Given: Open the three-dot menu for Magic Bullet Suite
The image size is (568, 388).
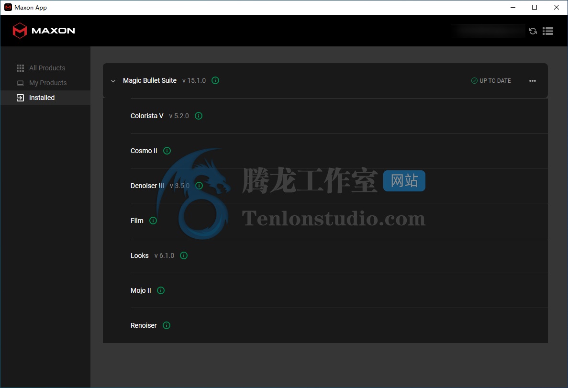Looking at the screenshot, I should [x=533, y=81].
